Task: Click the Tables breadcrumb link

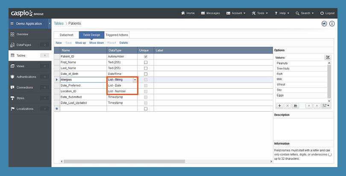Action: (x=59, y=23)
